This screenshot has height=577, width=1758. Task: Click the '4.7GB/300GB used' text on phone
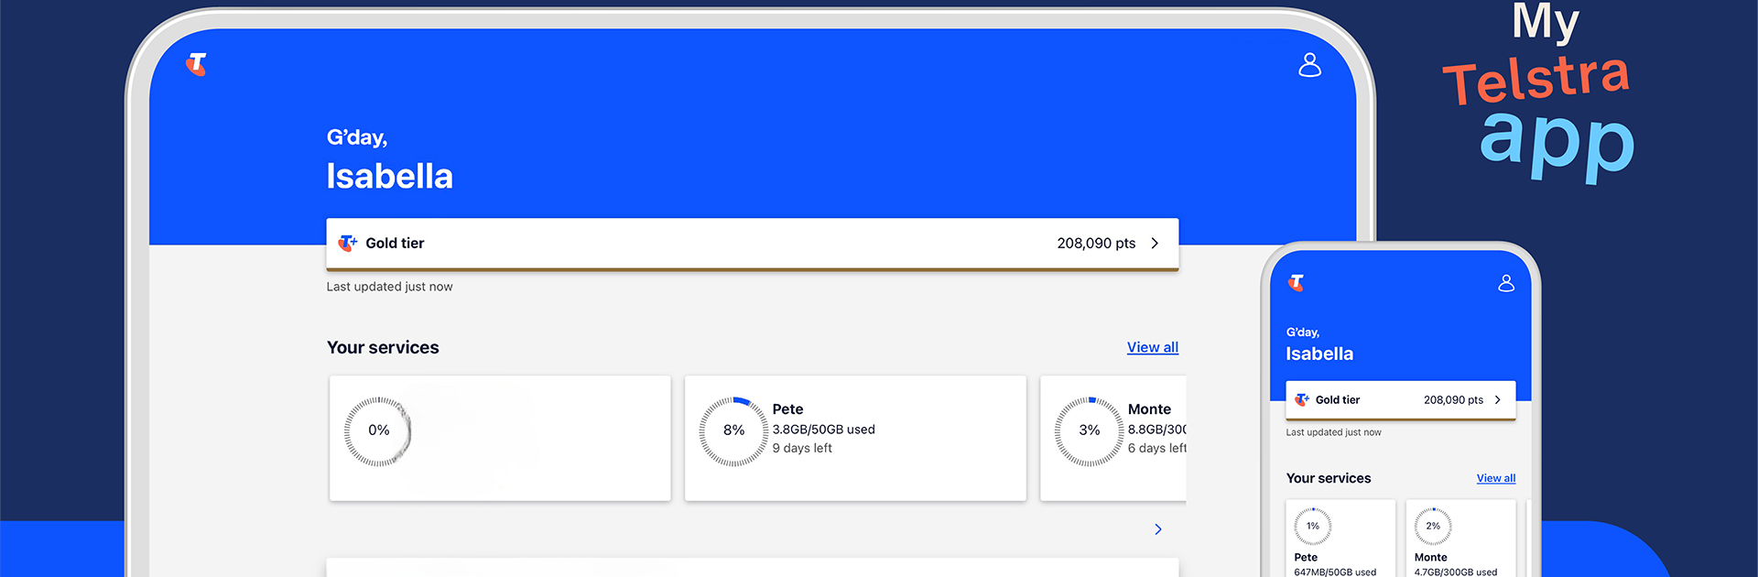(1456, 572)
